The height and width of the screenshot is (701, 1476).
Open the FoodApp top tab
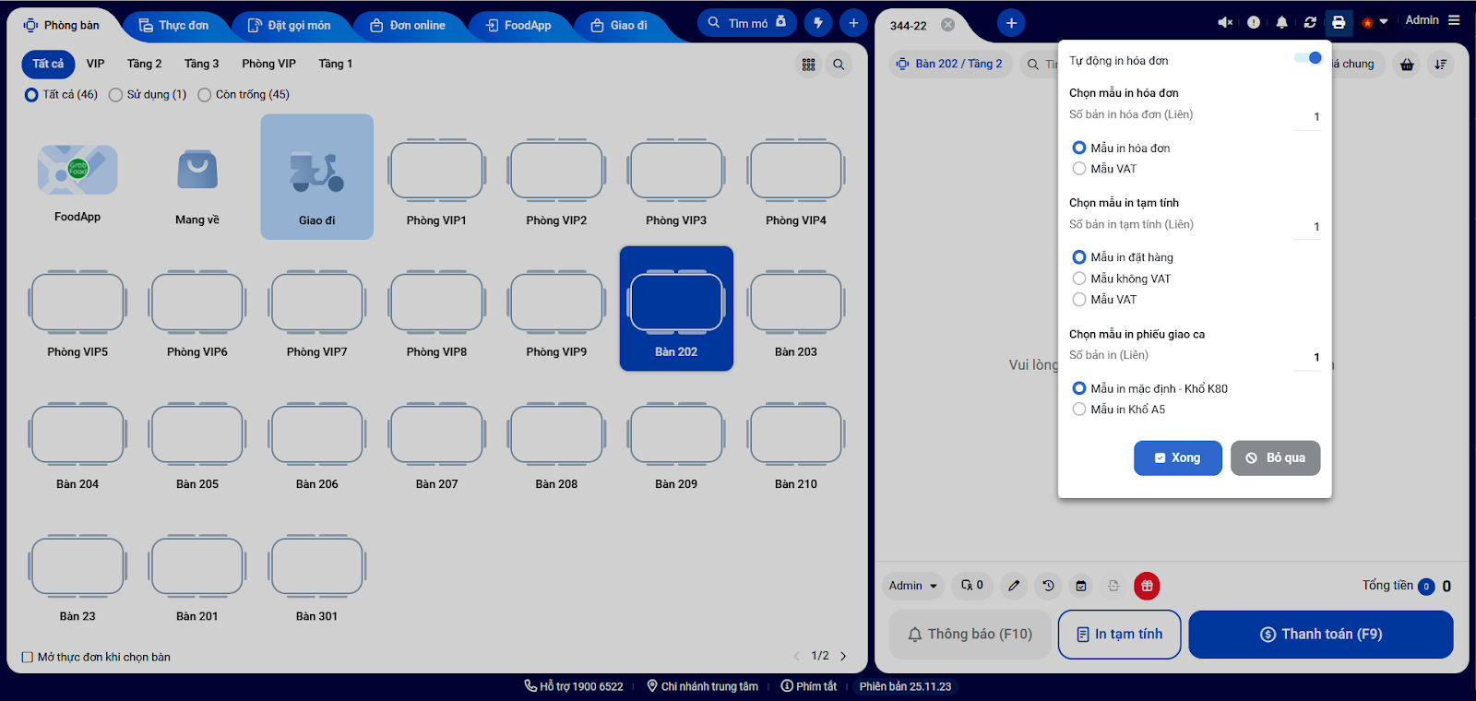point(518,25)
